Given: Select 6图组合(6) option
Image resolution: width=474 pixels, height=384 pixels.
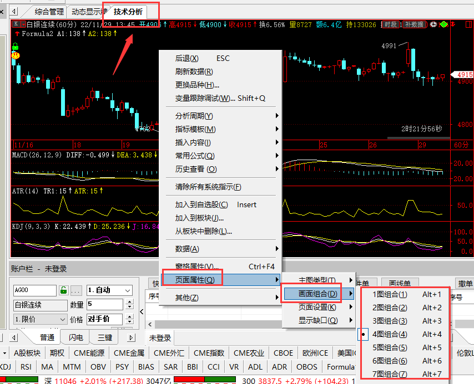Looking at the screenshot, I should (404, 361).
